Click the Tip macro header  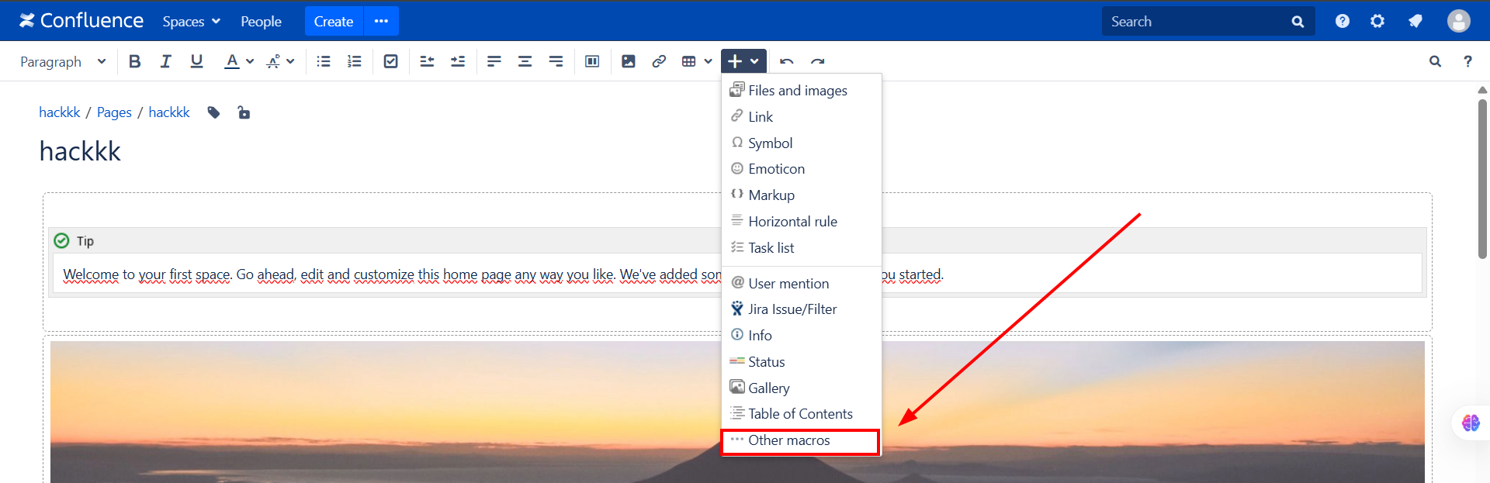click(737, 241)
